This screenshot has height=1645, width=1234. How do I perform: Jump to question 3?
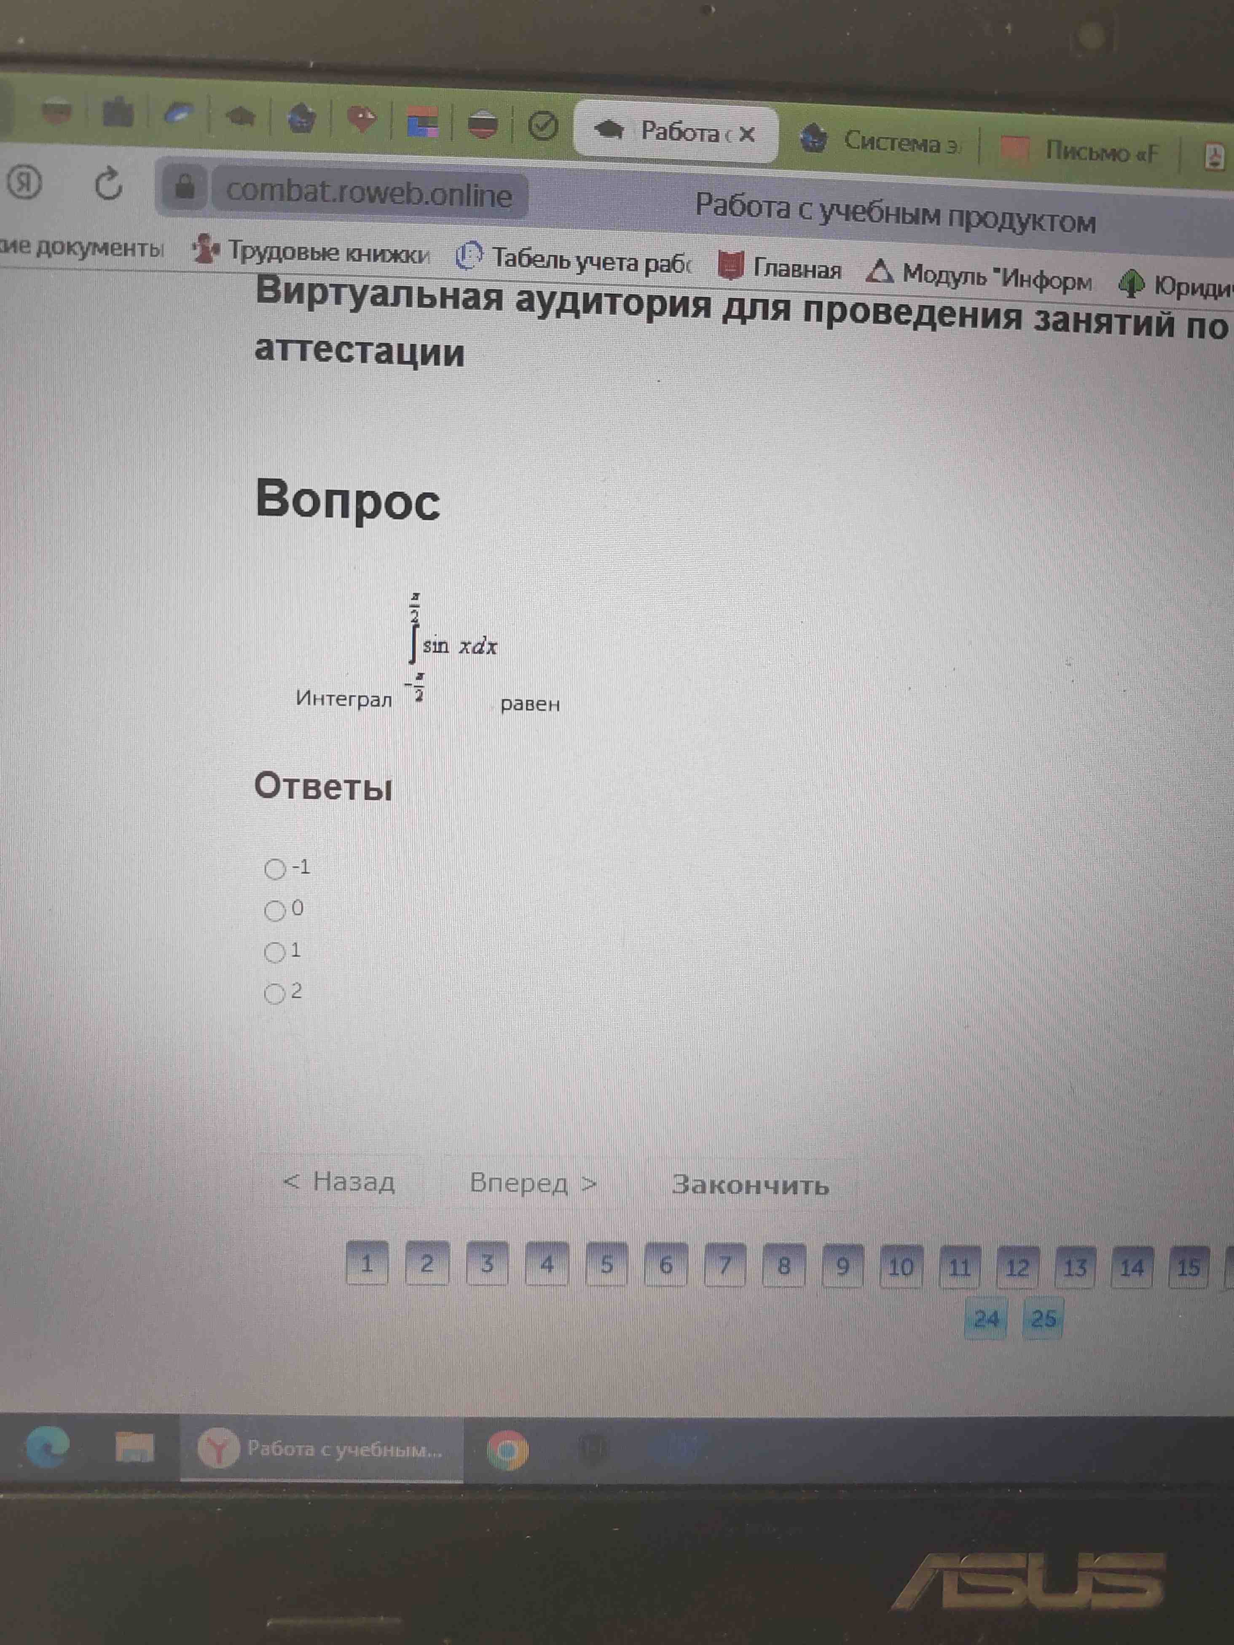[487, 1264]
